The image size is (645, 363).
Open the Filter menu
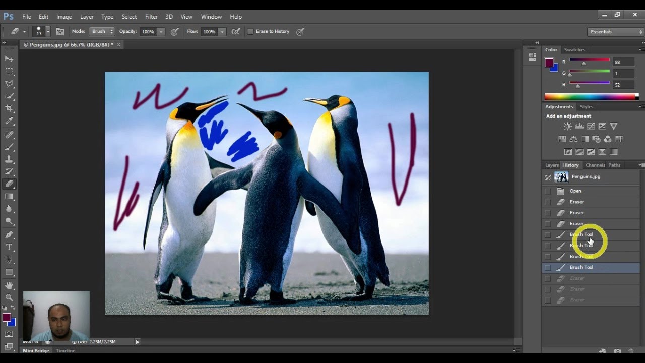(151, 17)
